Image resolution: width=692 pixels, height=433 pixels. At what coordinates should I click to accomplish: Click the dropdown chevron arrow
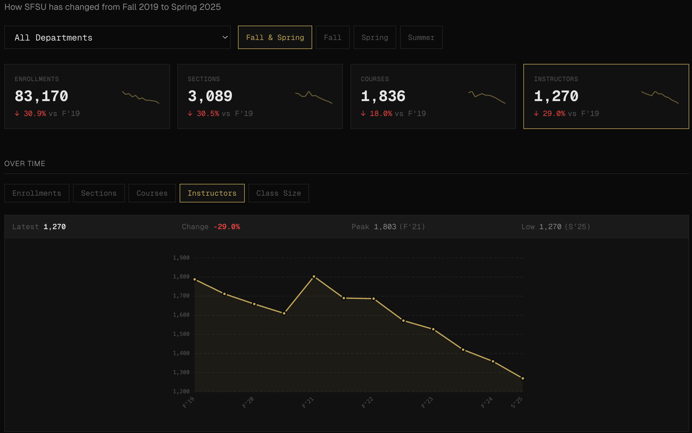(x=225, y=37)
